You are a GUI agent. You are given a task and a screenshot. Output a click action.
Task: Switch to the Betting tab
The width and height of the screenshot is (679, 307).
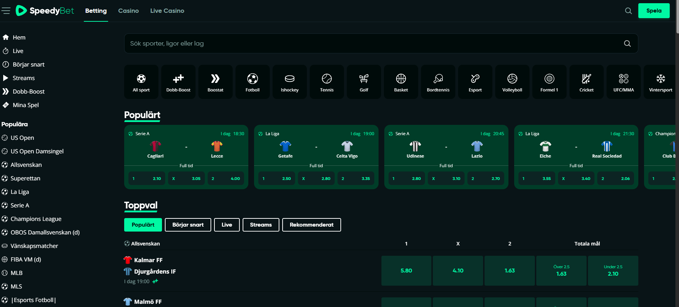coord(96,11)
